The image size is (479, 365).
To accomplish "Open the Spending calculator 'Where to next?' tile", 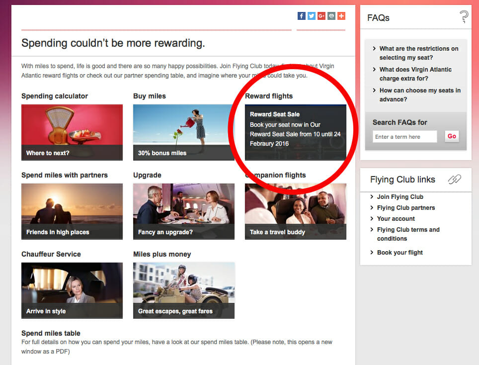I will 72,132.
